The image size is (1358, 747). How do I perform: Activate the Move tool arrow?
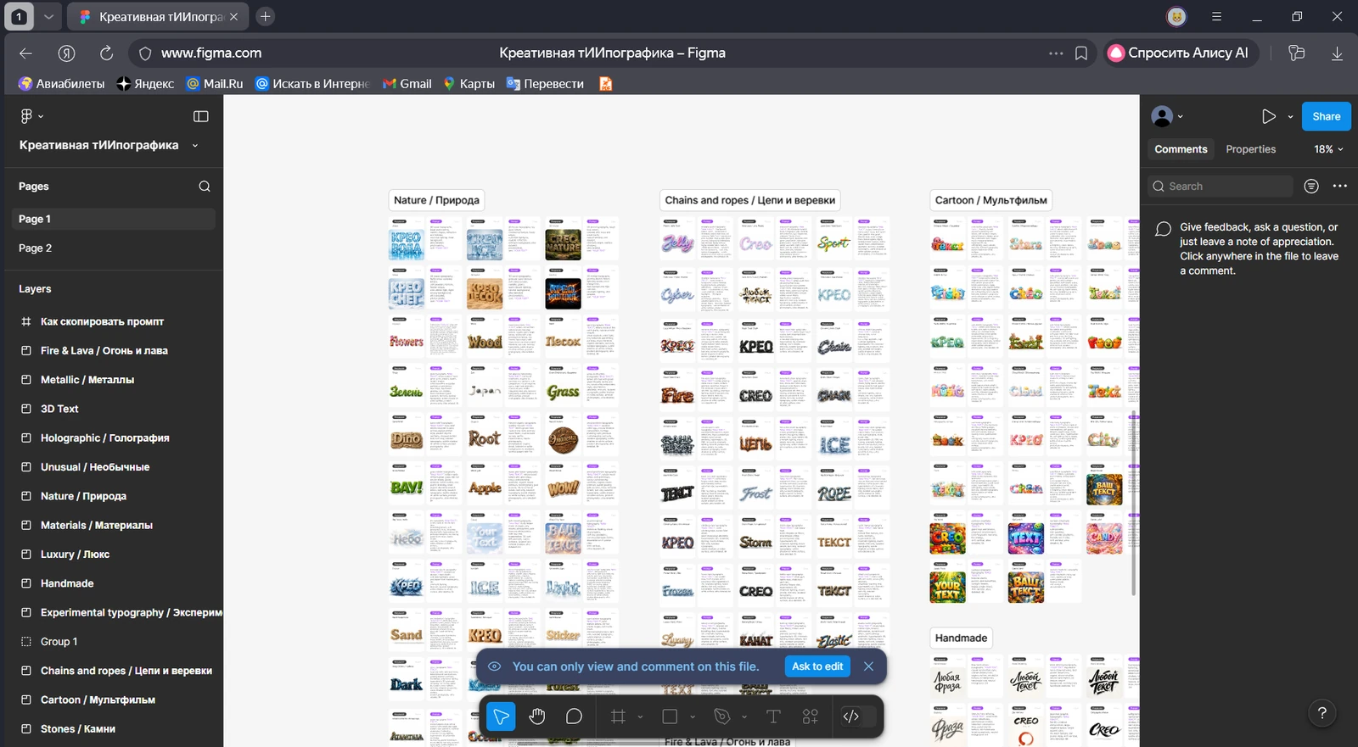point(501,716)
